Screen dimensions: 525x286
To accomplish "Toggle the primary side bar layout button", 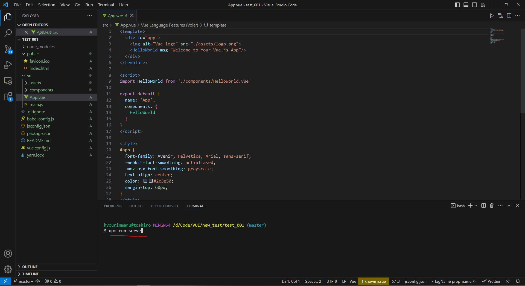I will tap(457, 5).
